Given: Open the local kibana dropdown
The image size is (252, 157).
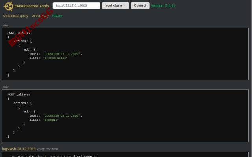Looking at the screenshot, I should pyautogui.click(x=115, y=5).
